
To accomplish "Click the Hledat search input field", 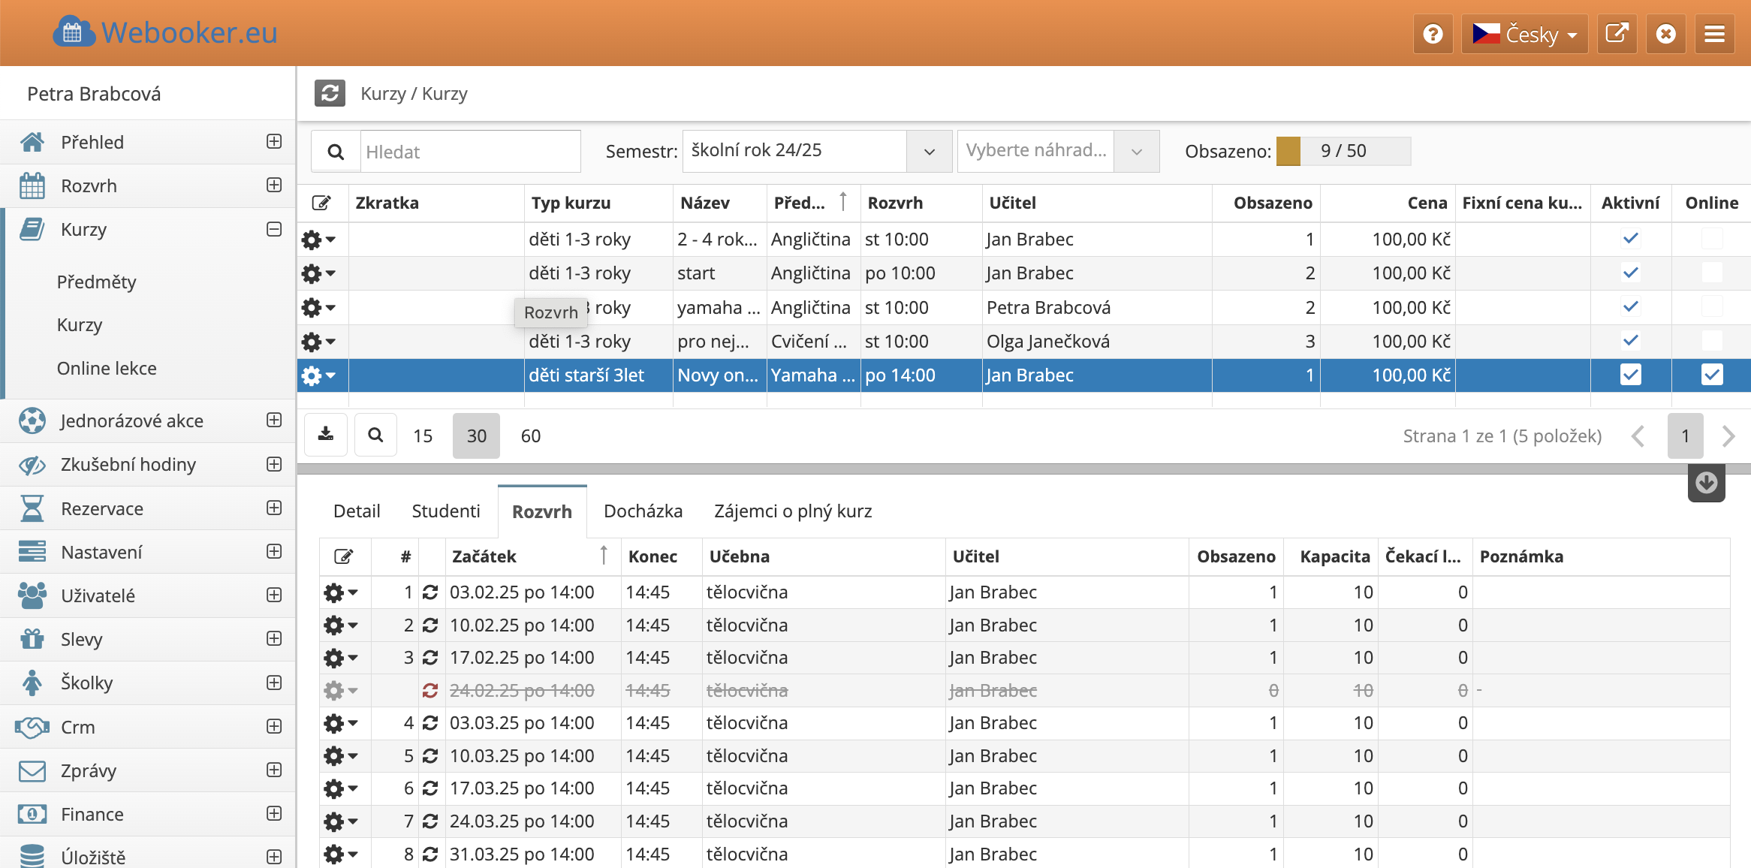I will (x=470, y=152).
